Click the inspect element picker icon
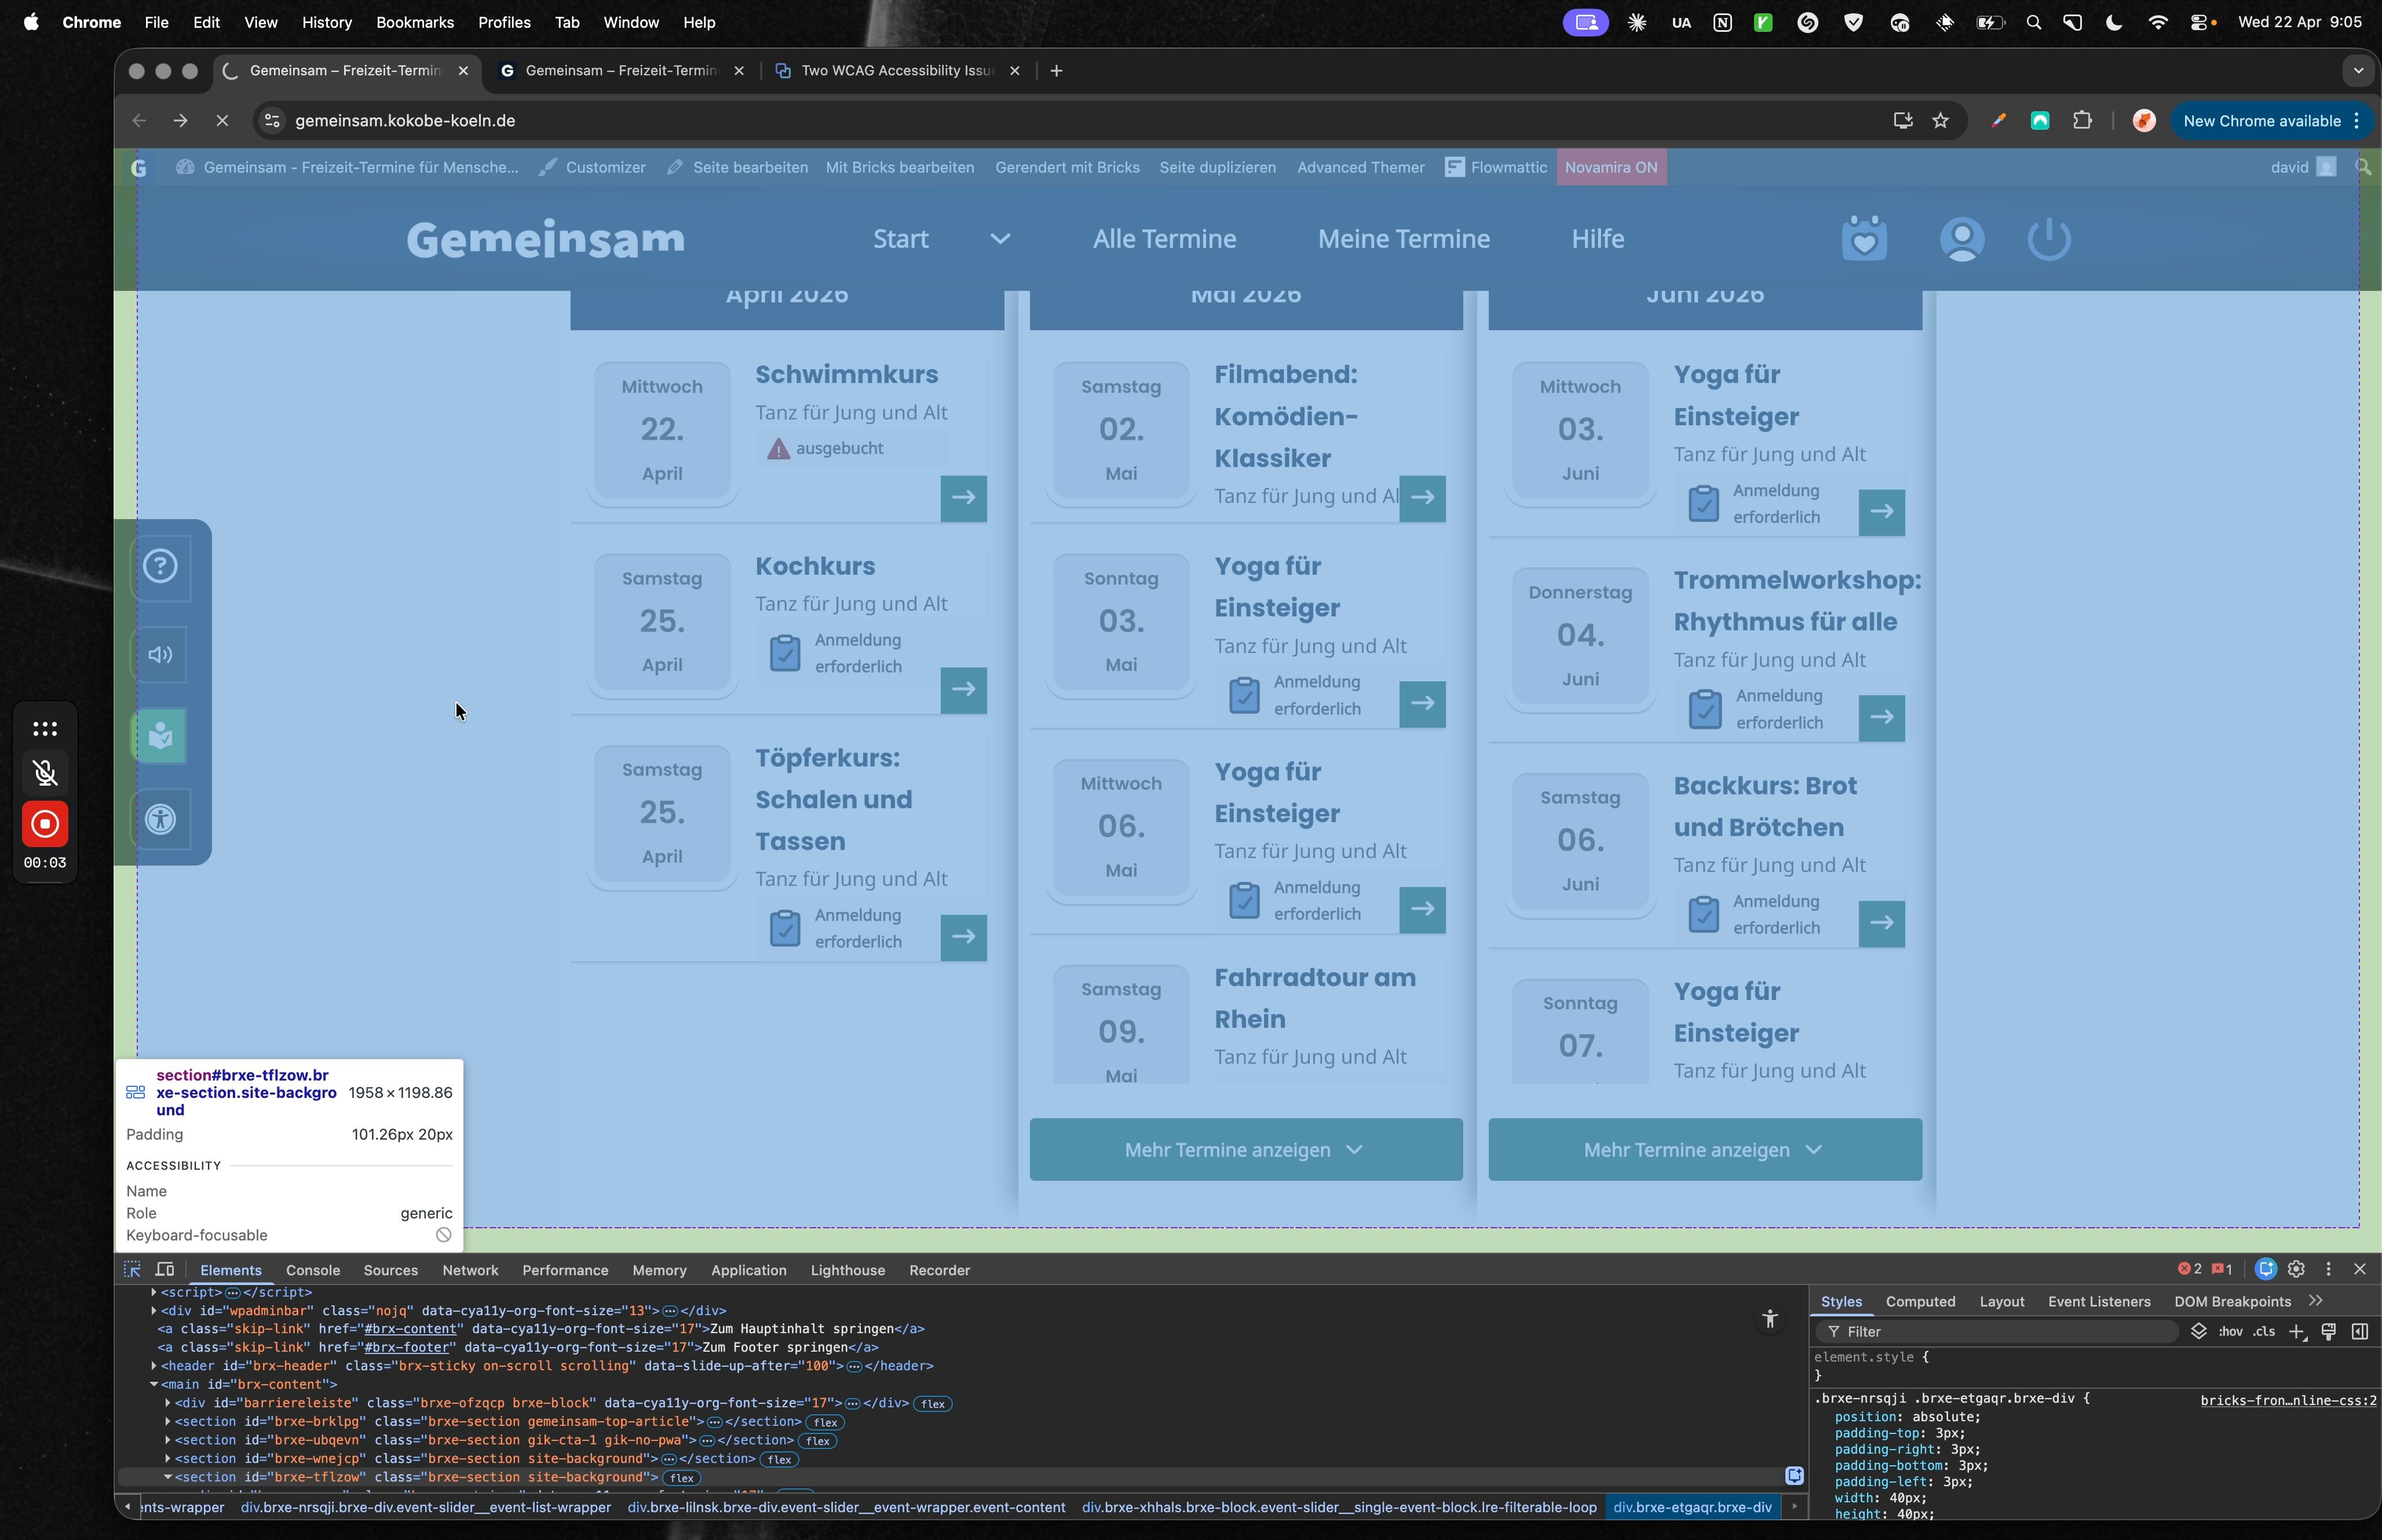The width and height of the screenshot is (2382, 1540). pyautogui.click(x=132, y=1270)
